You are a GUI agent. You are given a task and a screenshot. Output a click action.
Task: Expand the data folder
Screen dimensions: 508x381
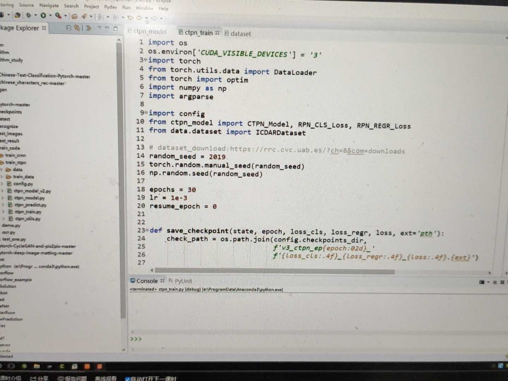click(2, 170)
